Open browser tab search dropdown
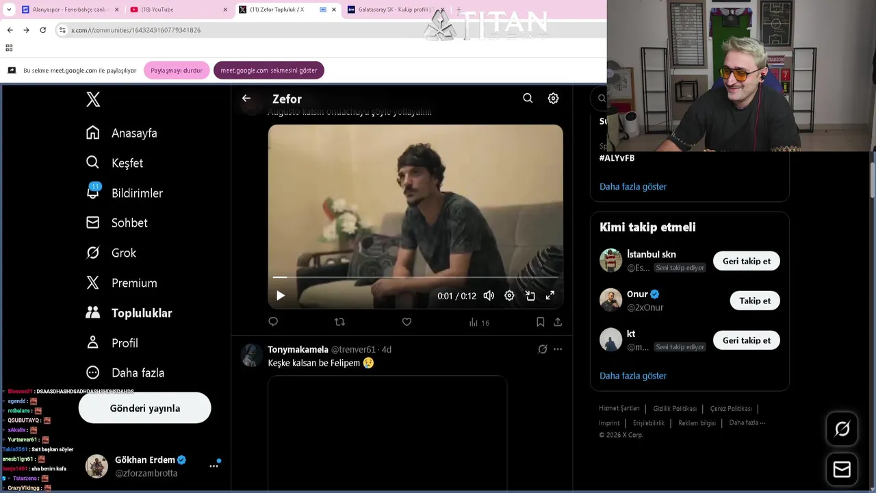 tap(9, 10)
